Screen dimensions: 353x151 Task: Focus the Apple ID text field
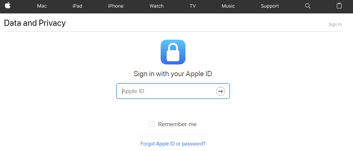[173, 91]
